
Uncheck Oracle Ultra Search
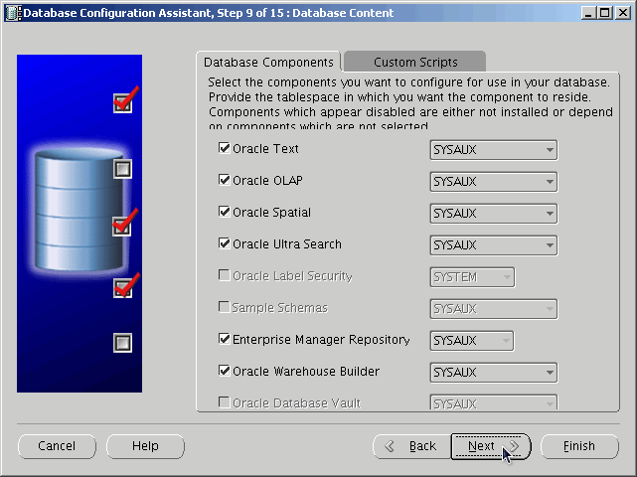tap(224, 244)
